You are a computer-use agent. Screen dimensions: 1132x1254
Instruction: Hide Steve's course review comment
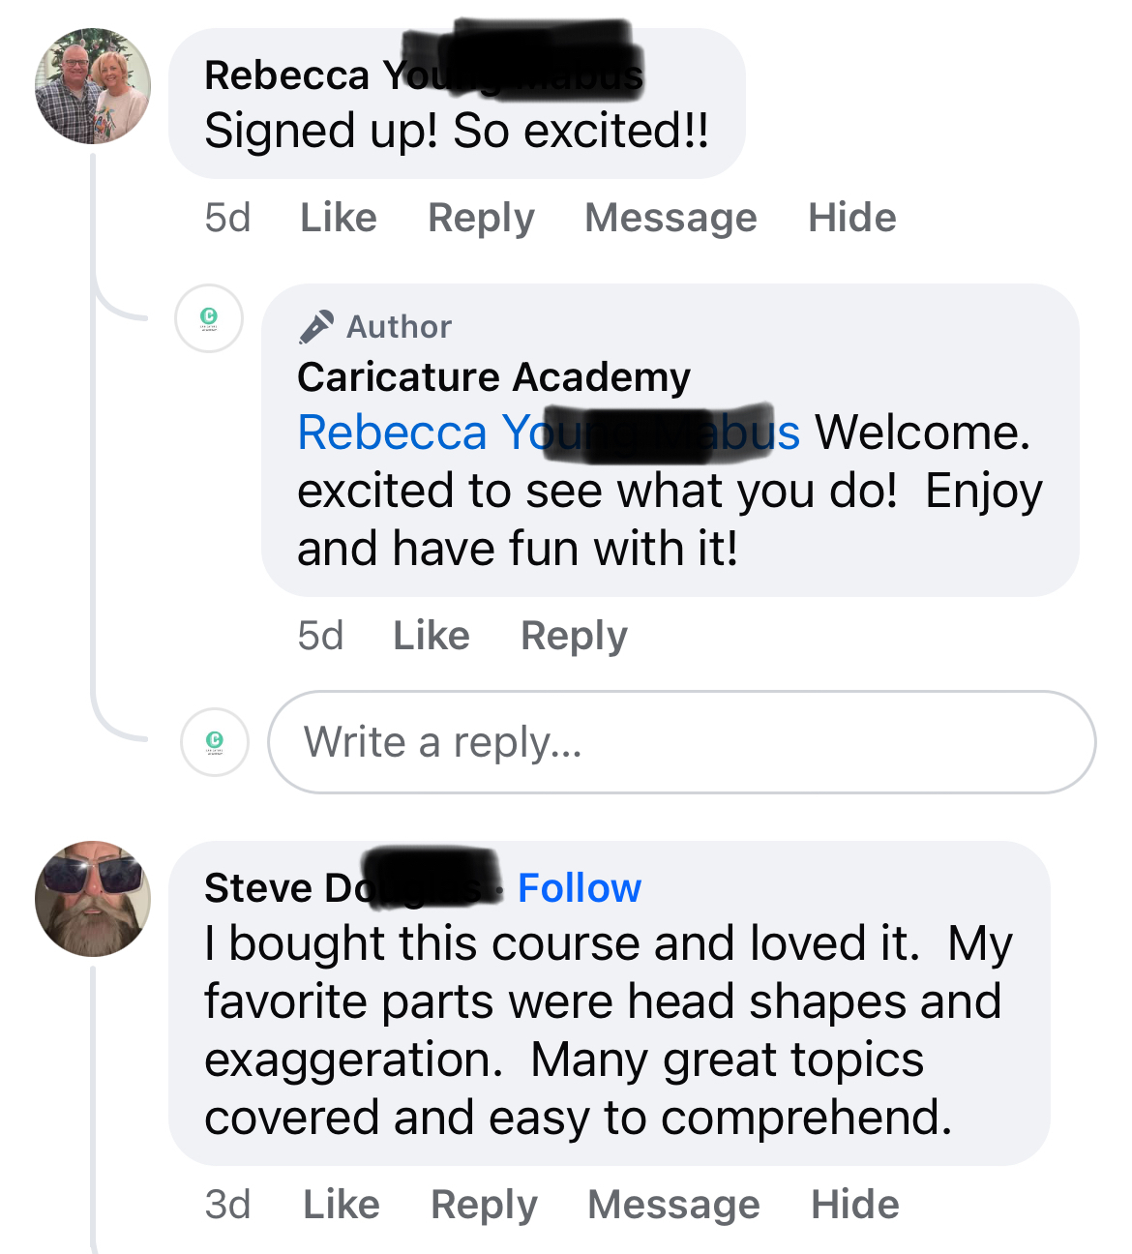pos(854,1205)
